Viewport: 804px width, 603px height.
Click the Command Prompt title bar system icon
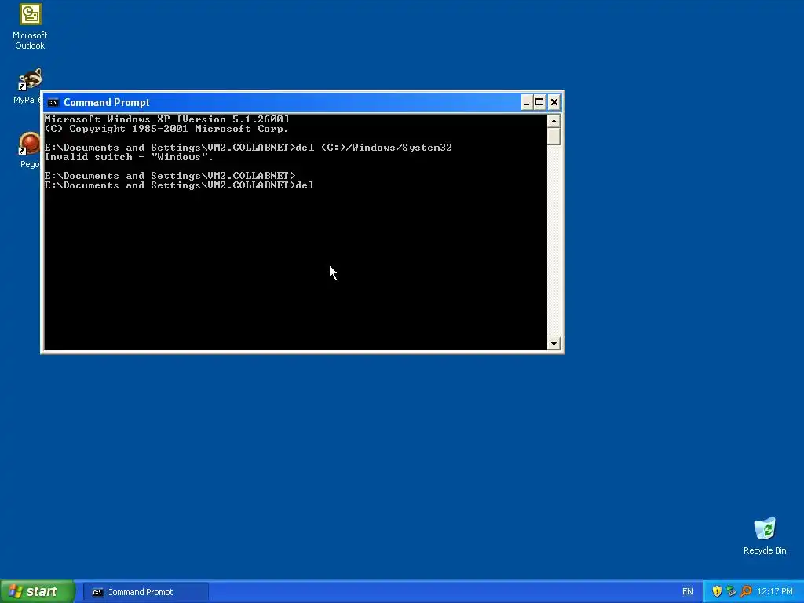[x=53, y=103]
